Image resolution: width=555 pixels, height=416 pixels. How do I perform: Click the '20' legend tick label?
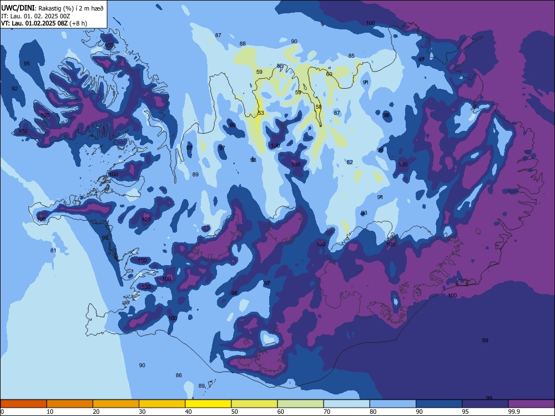[96, 412]
